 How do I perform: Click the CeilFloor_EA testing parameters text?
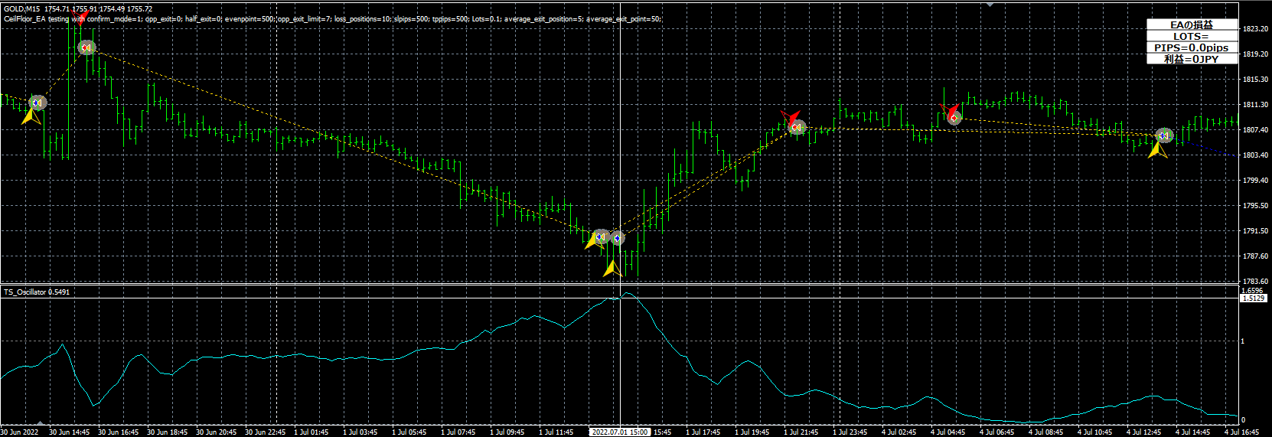point(332,18)
